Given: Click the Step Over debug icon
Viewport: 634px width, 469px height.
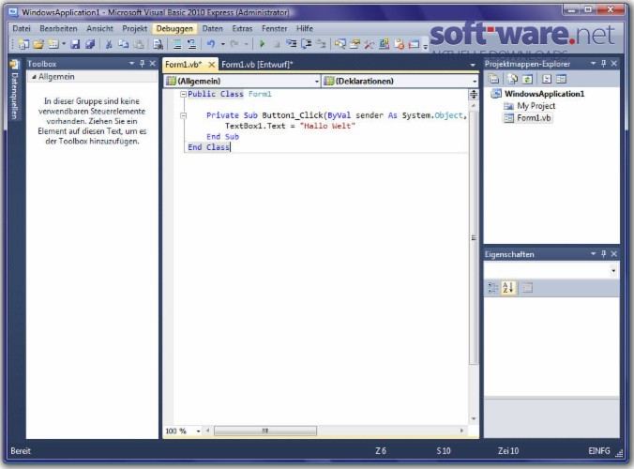Looking at the screenshot, I should click(306, 44).
